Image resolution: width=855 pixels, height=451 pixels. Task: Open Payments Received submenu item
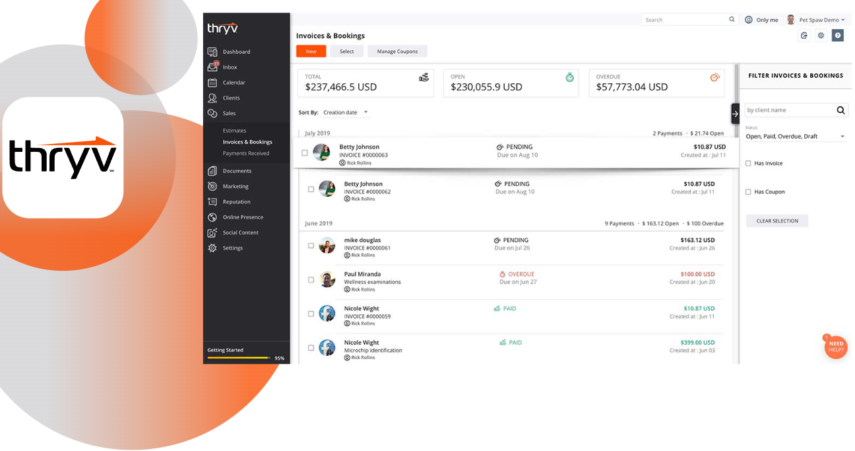[x=246, y=153]
